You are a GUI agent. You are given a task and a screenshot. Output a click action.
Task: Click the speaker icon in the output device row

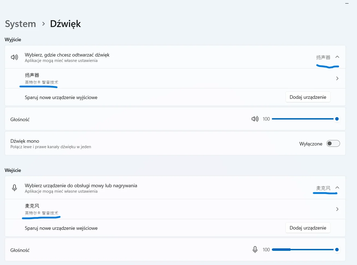[14, 57]
